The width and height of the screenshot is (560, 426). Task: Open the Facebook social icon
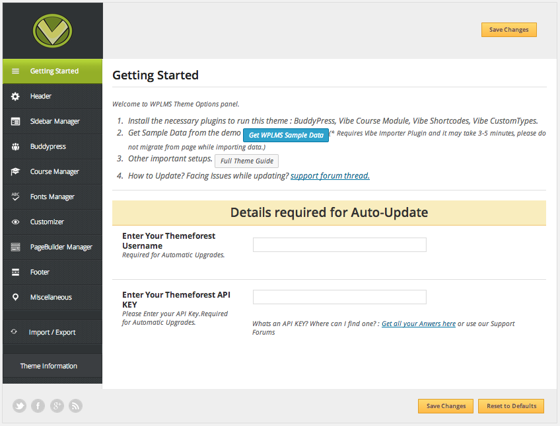click(x=38, y=406)
